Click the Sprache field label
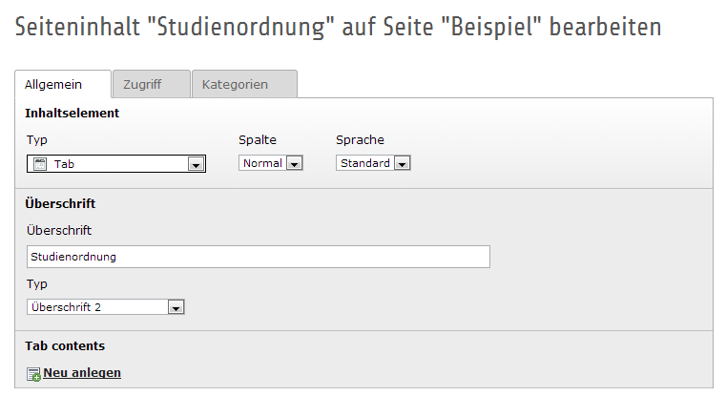Image resolution: width=726 pixels, height=396 pixels. tap(360, 140)
